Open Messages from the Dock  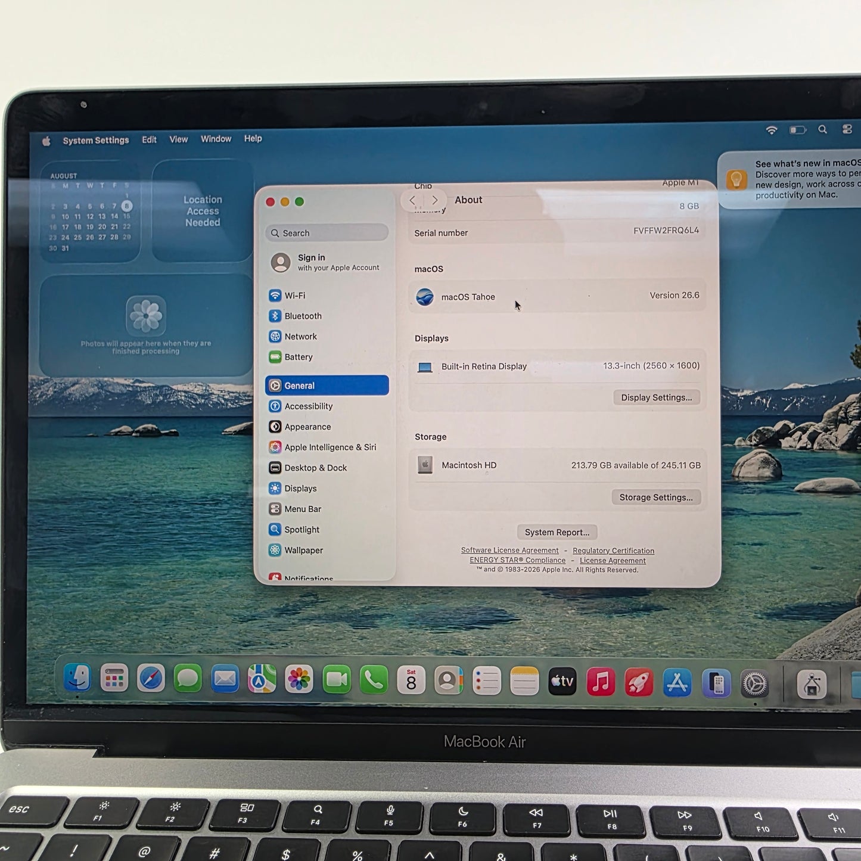pyautogui.click(x=188, y=679)
